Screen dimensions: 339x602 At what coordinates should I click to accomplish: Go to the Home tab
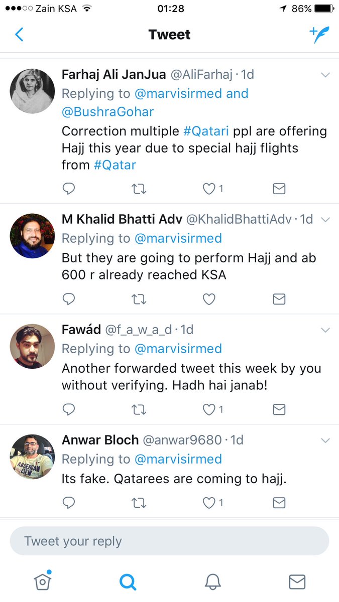tap(43, 581)
